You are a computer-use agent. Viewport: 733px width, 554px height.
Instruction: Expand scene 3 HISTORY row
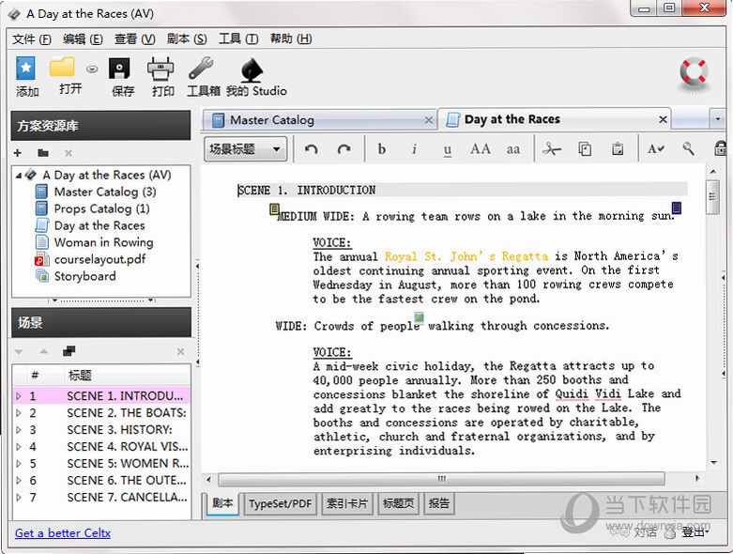[x=19, y=430]
